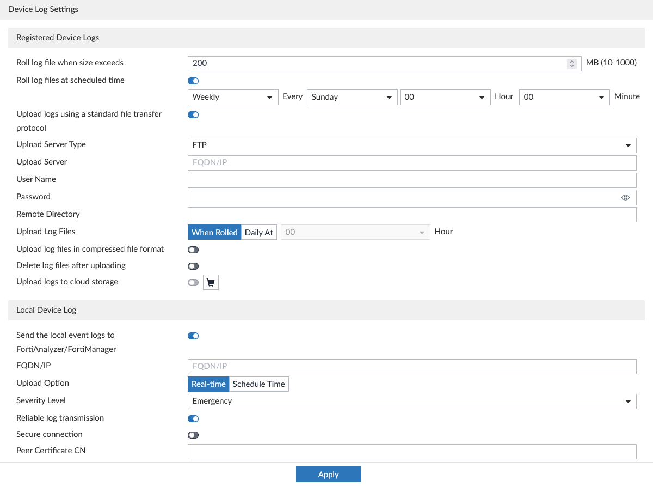Open the Severity Level dropdown showing Emergency
Viewport: 653px width, 486px height.
[x=412, y=401]
